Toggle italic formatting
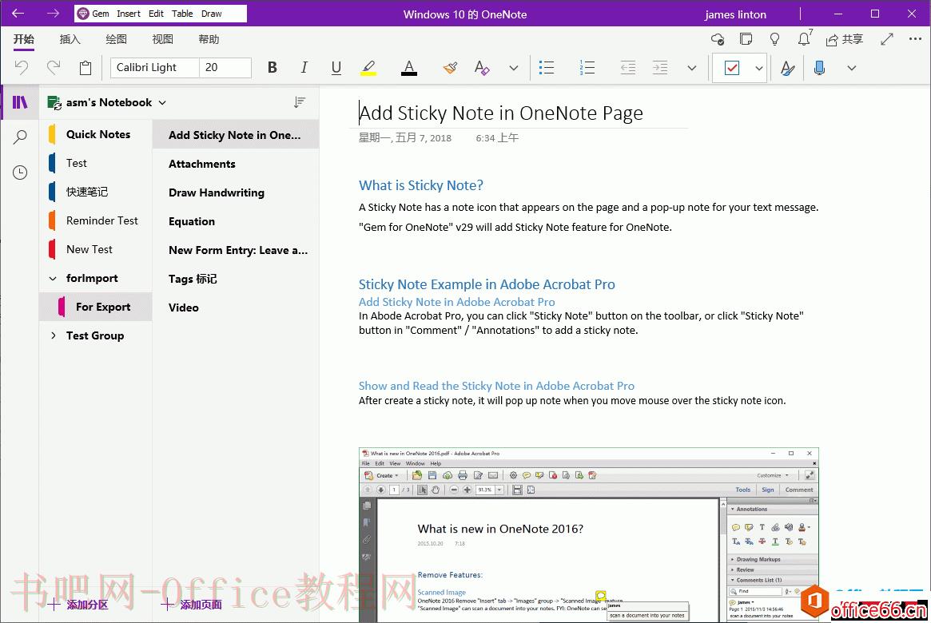Viewport: 931px width, 623px height. tap(304, 68)
